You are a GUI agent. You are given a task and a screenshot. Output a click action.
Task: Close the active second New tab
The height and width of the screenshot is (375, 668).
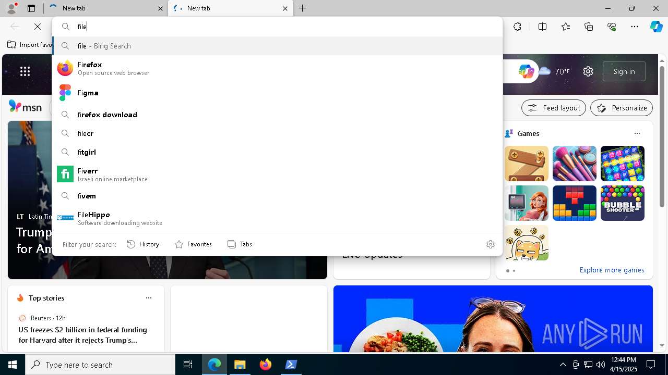pos(285,8)
